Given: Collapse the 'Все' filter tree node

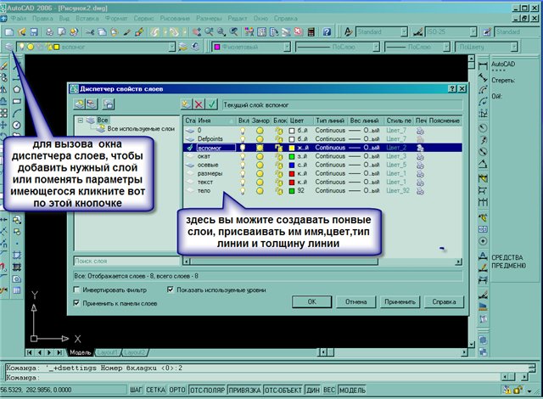Looking at the screenshot, I should tap(79, 121).
